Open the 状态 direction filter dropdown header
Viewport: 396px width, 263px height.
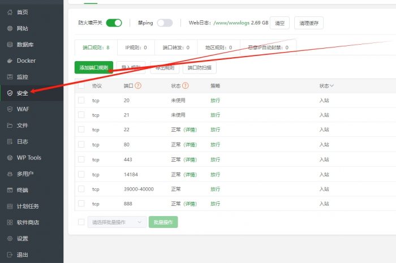coord(326,86)
